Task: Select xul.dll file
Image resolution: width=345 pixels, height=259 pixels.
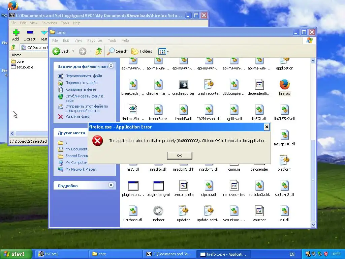Action: (284, 214)
